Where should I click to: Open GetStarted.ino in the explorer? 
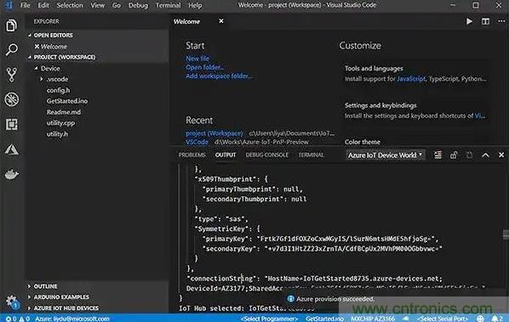(x=67, y=101)
